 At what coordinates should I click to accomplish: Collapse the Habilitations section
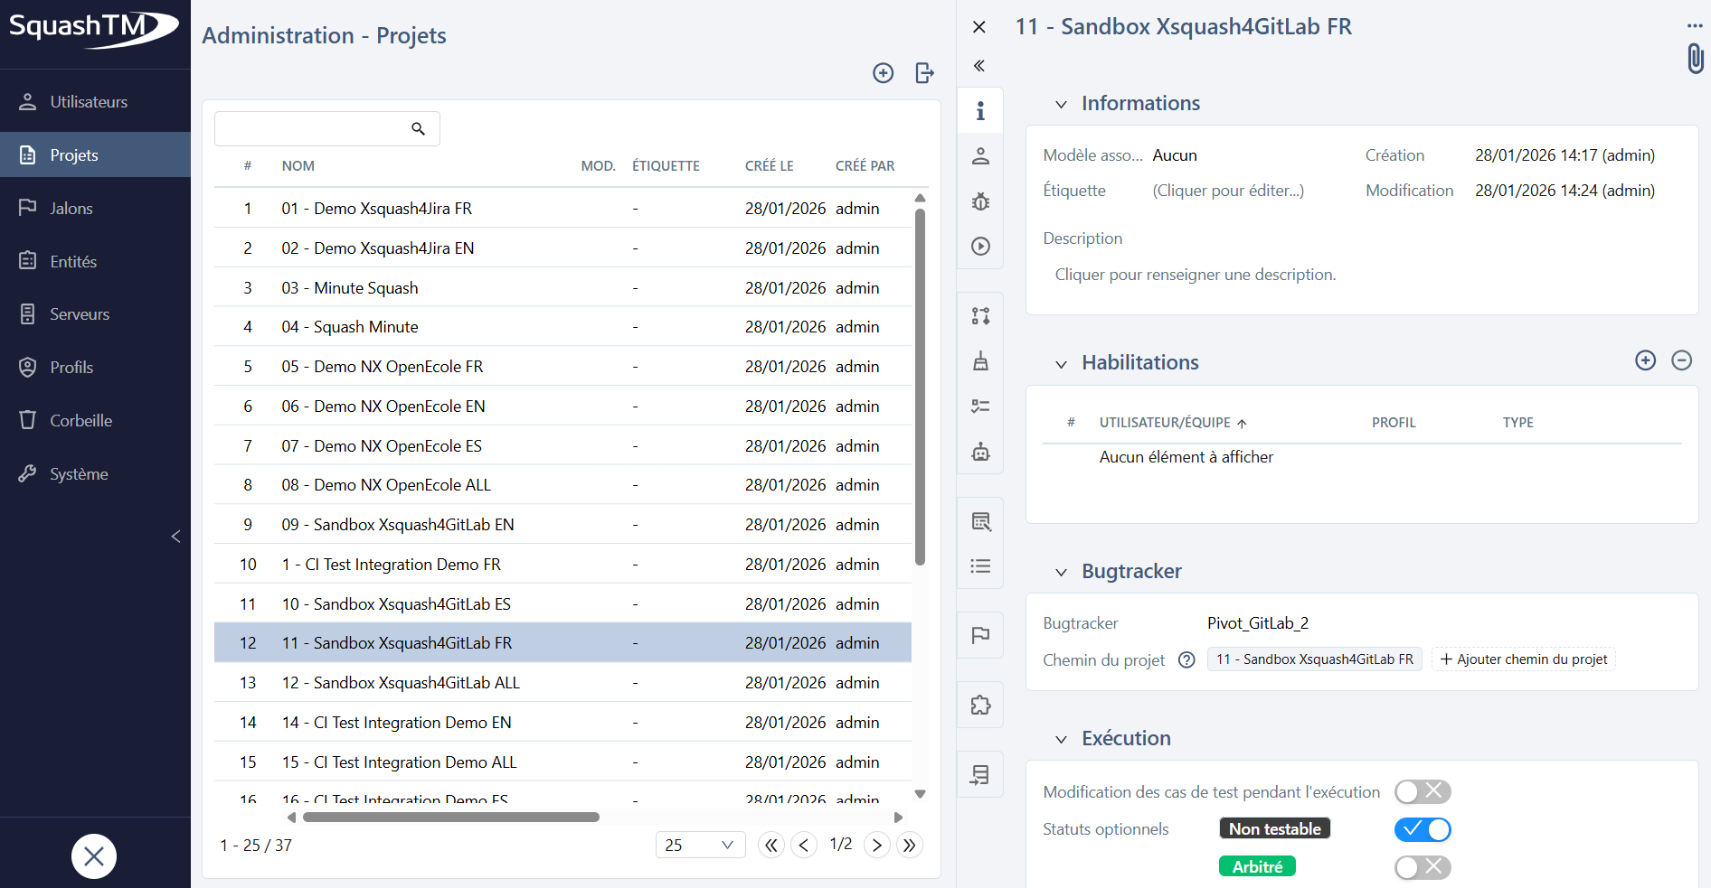1062,363
